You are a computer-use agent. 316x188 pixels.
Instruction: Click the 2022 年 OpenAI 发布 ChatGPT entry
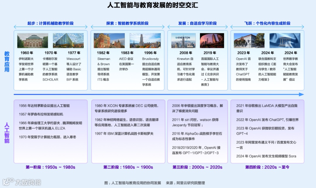pyautogui.click(x=267, y=120)
